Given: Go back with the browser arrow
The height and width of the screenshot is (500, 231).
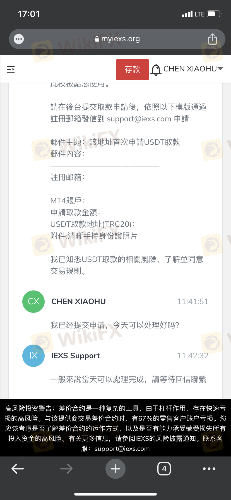Looking at the screenshot, I should click(18, 469).
